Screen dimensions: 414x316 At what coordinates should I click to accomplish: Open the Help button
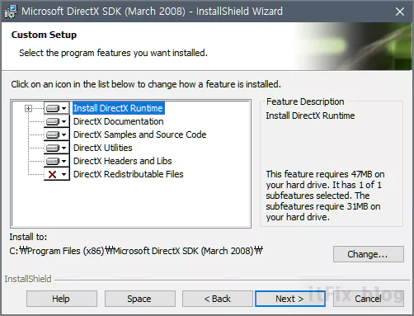coord(62,299)
